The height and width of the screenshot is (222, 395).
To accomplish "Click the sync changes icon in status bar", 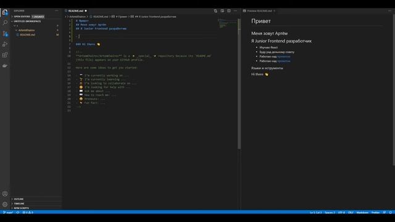I will (x=18, y=212).
